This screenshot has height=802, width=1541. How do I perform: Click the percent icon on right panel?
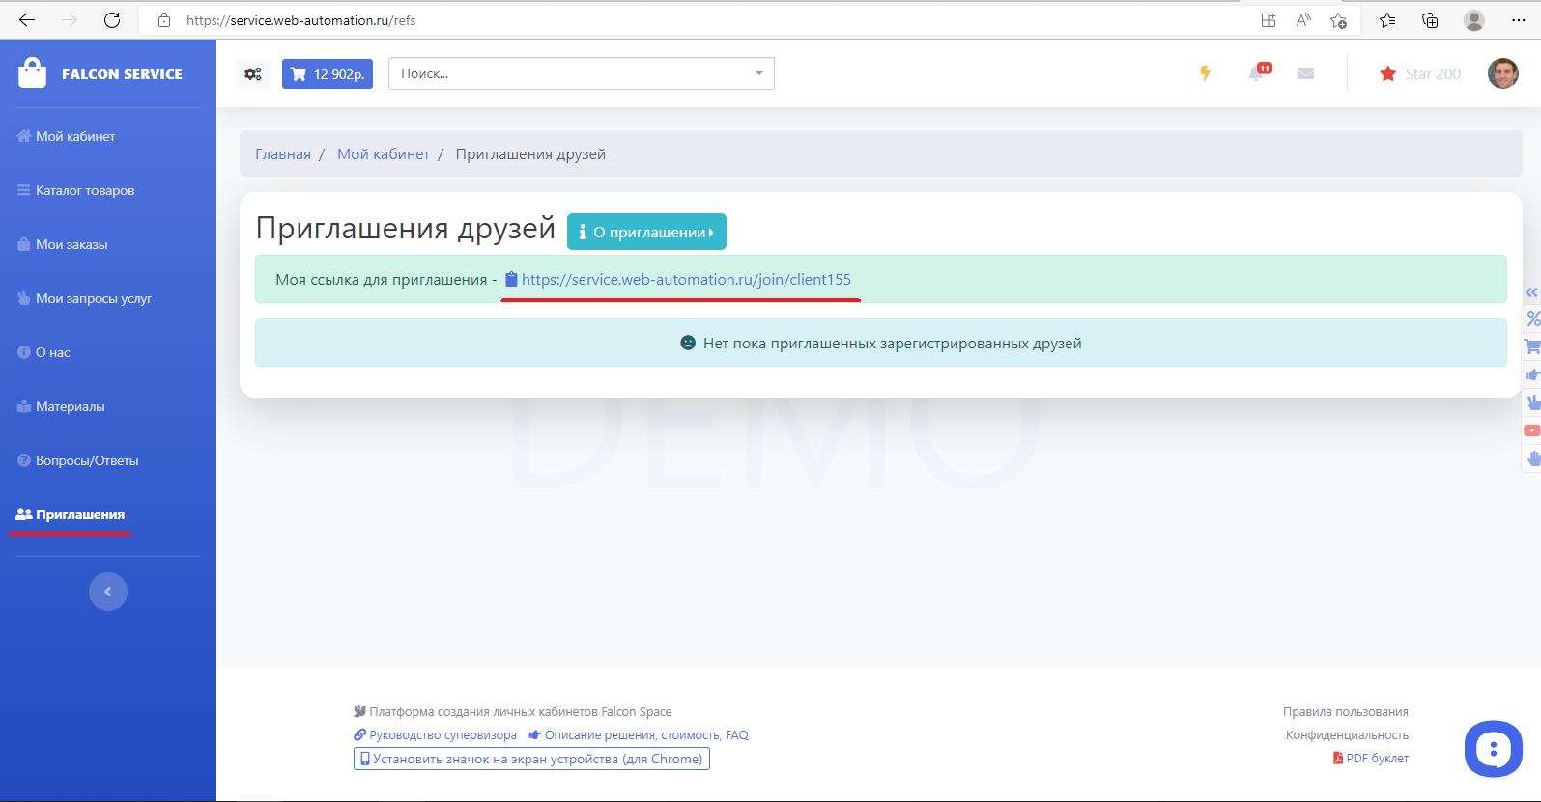pyautogui.click(x=1532, y=319)
